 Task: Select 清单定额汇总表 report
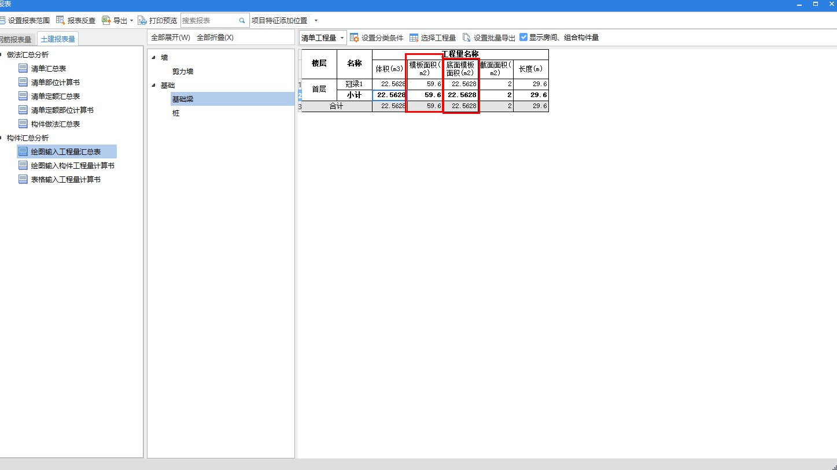click(56, 96)
